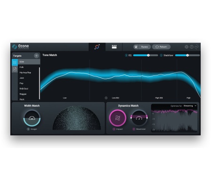Viewport: 211px width, 178px height.
Task: Click the crossover handle between Low and Low-Mid
Action: click(106, 98)
